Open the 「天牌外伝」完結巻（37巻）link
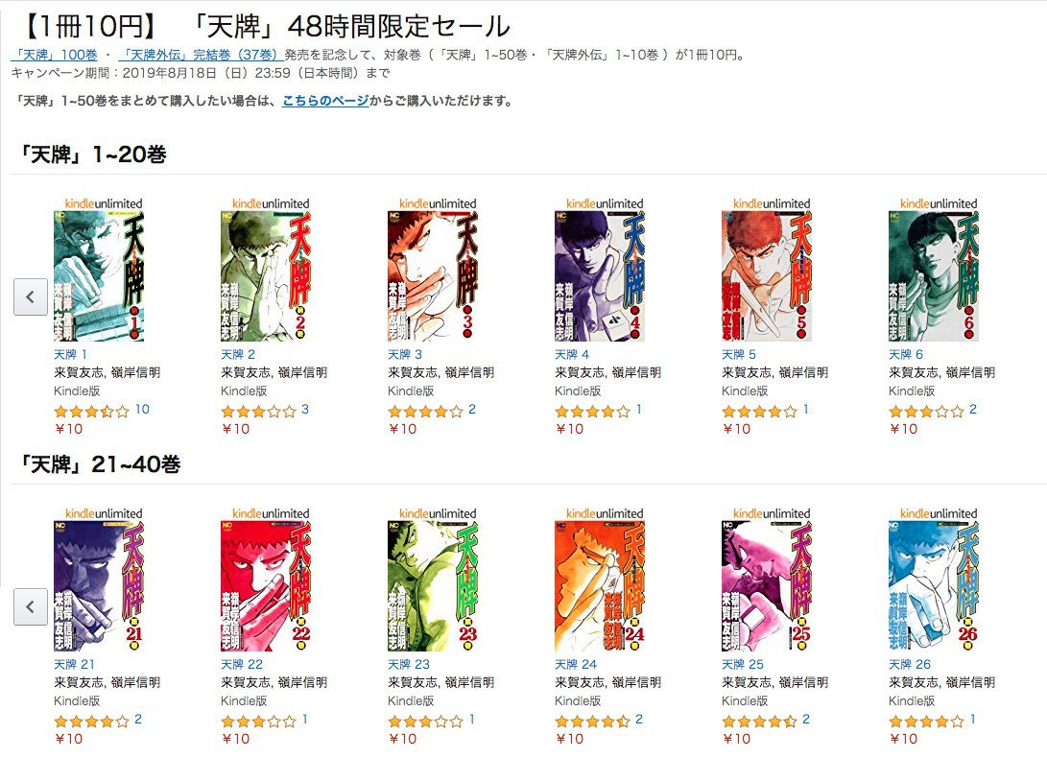Screen dimensions: 1047x758 click(201, 55)
